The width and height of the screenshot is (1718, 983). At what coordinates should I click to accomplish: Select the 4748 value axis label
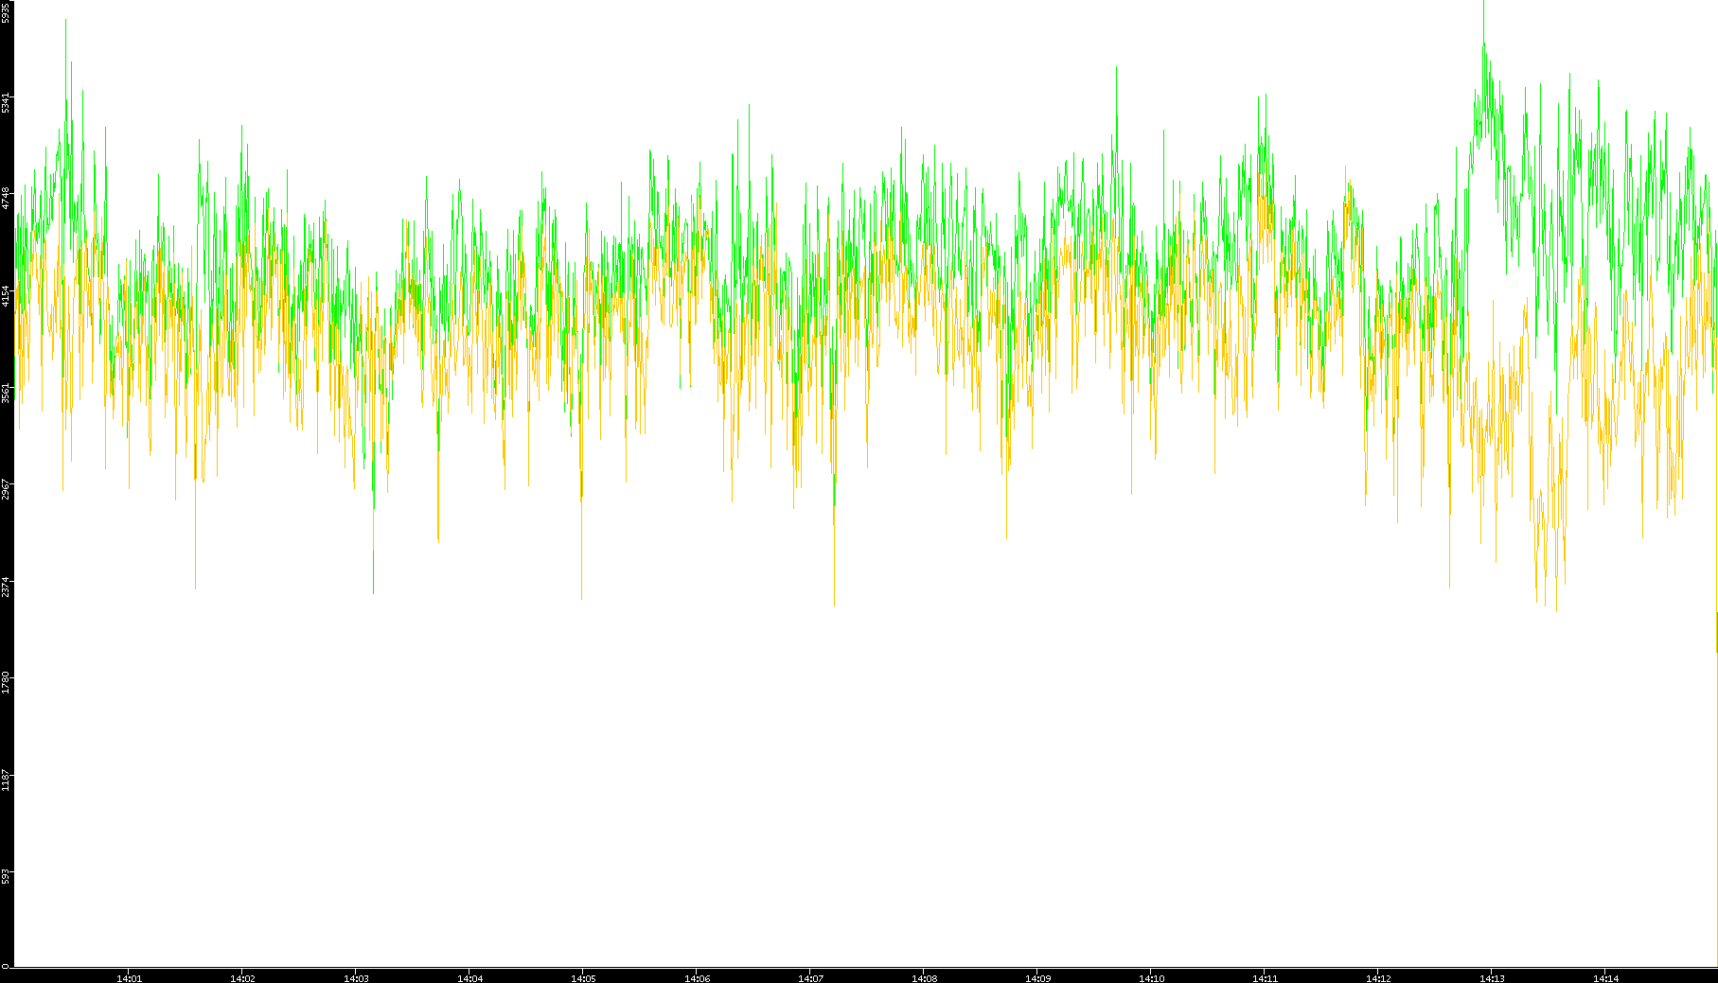tap(6, 198)
